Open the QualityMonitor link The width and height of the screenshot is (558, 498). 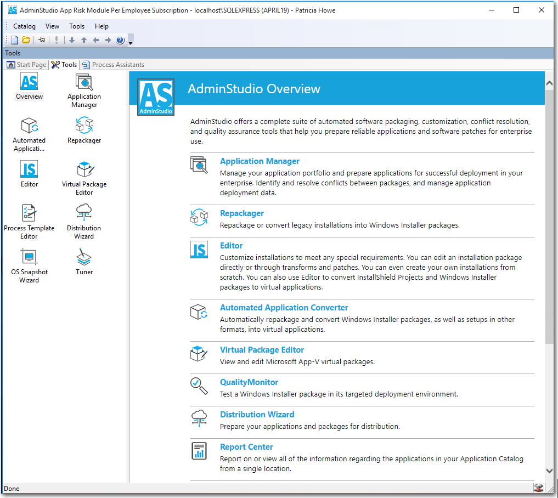(248, 382)
